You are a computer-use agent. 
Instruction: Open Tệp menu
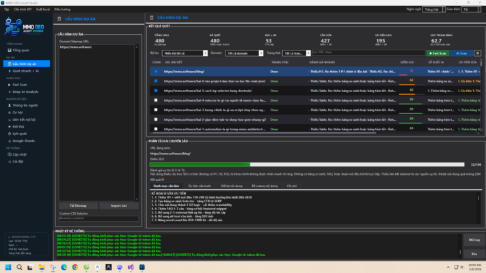(7, 10)
